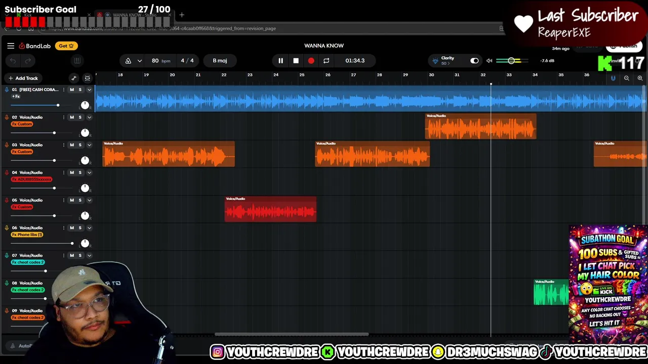This screenshot has height=364, width=648.
Task: Expand track 05 with its chevron
Action: [x=89, y=200]
